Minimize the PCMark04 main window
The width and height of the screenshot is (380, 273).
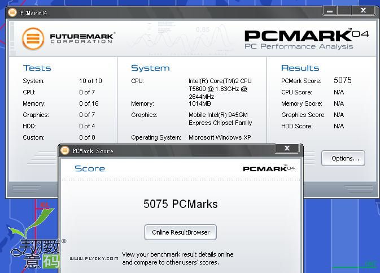tap(329, 11)
